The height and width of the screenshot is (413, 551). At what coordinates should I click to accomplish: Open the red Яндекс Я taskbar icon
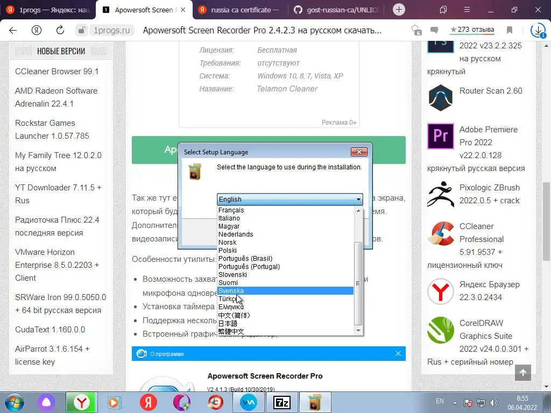tap(149, 402)
